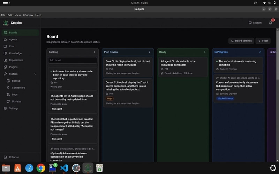Open the Boards icon in sidebar
The image size is (279, 174).
[x=5, y=33]
